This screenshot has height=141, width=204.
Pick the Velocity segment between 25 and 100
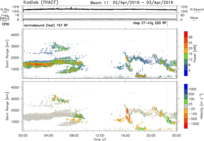[186, 101]
